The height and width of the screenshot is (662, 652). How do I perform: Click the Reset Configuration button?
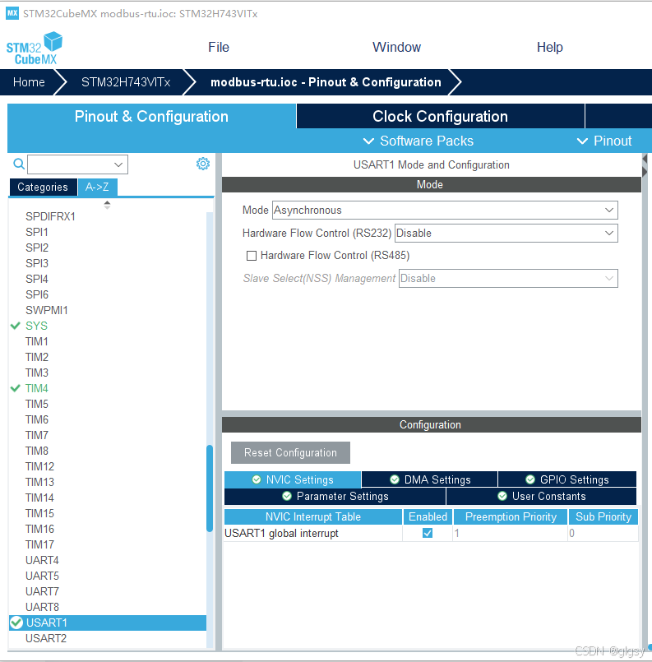click(290, 452)
